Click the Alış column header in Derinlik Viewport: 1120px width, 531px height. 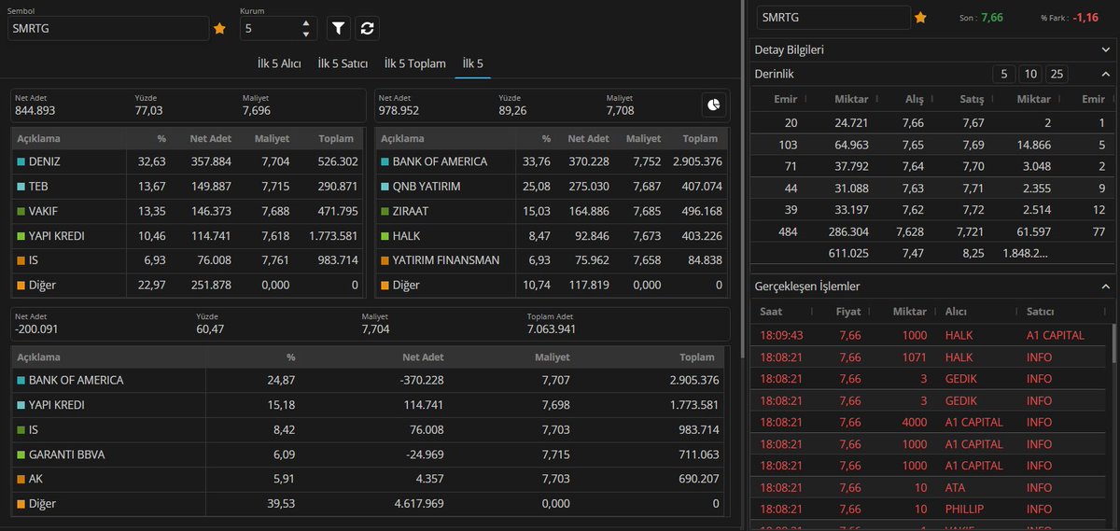click(x=915, y=99)
